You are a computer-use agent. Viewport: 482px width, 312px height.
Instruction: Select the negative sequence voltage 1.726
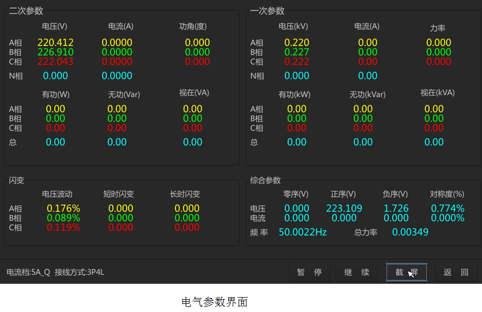(x=396, y=208)
